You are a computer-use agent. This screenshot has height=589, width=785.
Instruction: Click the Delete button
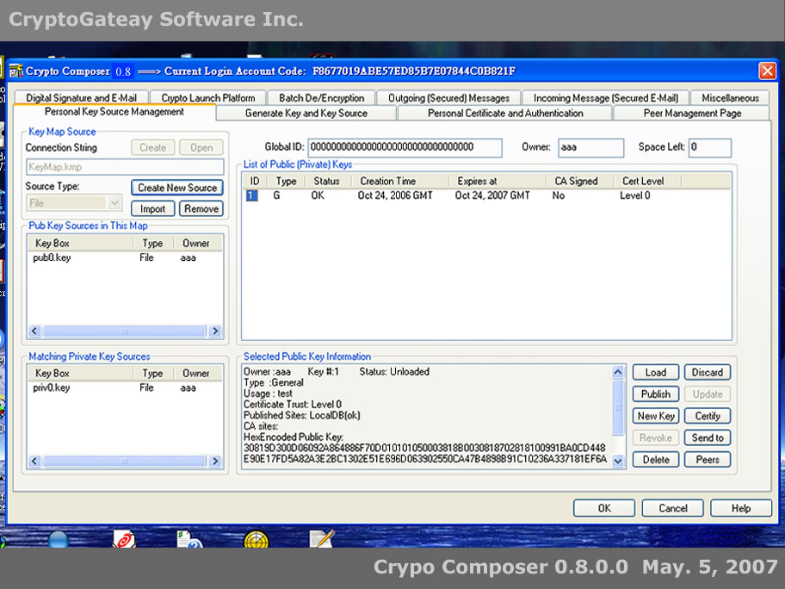(655, 459)
